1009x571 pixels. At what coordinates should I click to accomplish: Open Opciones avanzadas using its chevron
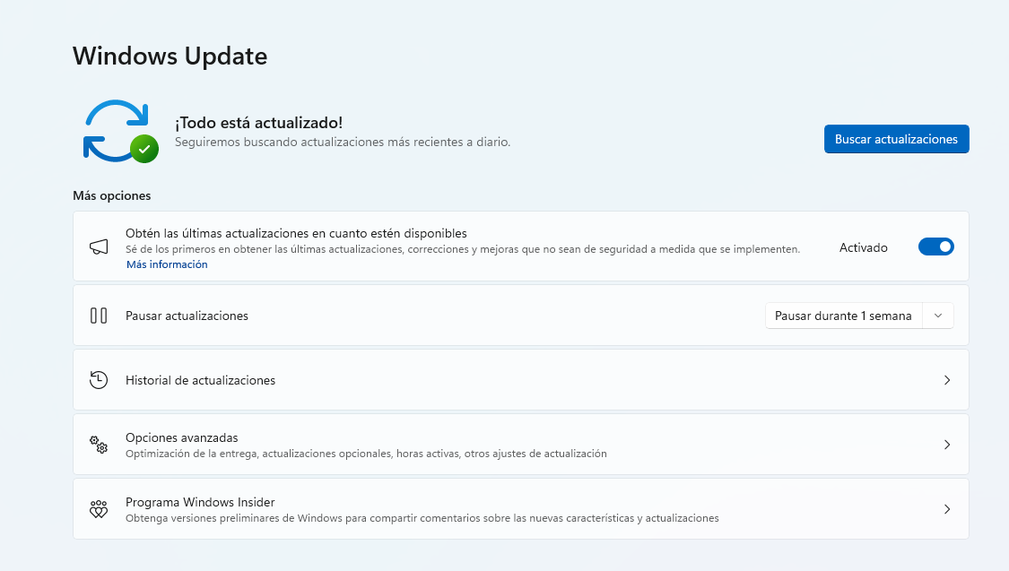(947, 445)
